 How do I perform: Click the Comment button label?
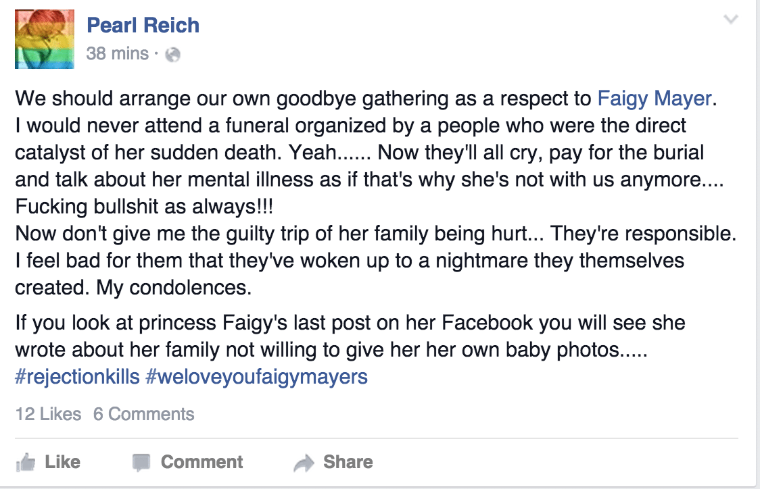pos(201,462)
